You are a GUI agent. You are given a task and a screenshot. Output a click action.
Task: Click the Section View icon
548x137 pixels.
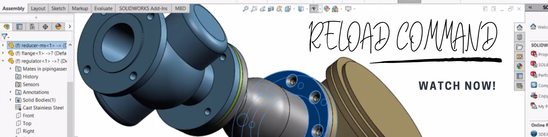271,9
